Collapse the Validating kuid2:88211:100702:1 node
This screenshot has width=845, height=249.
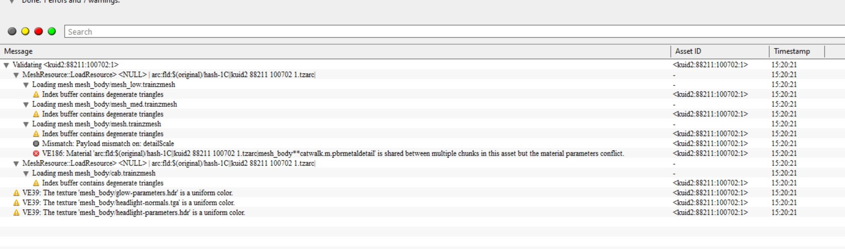[6, 65]
